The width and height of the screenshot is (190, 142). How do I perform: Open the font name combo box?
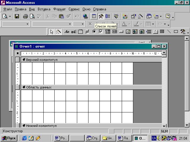(x=70, y=24)
